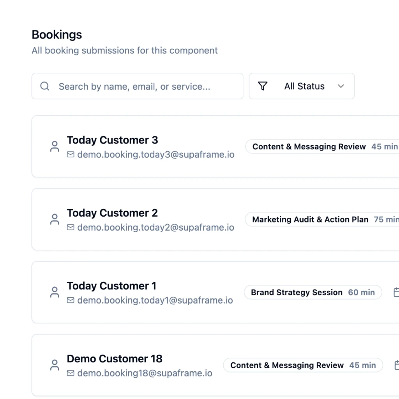Click envelope icon beside today1 email
399x399 pixels.
(x=71, y=300)
